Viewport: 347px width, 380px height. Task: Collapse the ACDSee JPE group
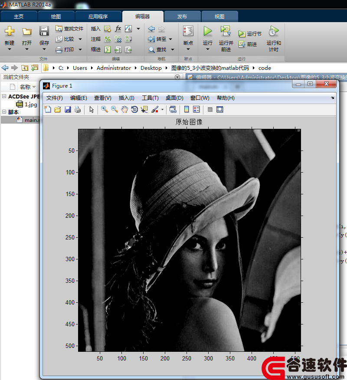tap(4, 96)
